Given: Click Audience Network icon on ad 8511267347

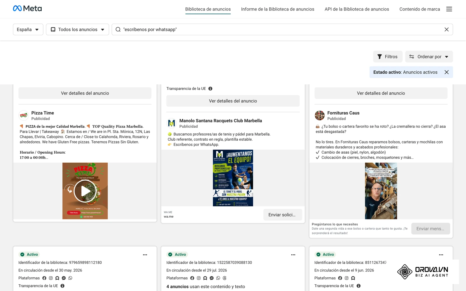Looking at the screenshot, I should (353, 278).
